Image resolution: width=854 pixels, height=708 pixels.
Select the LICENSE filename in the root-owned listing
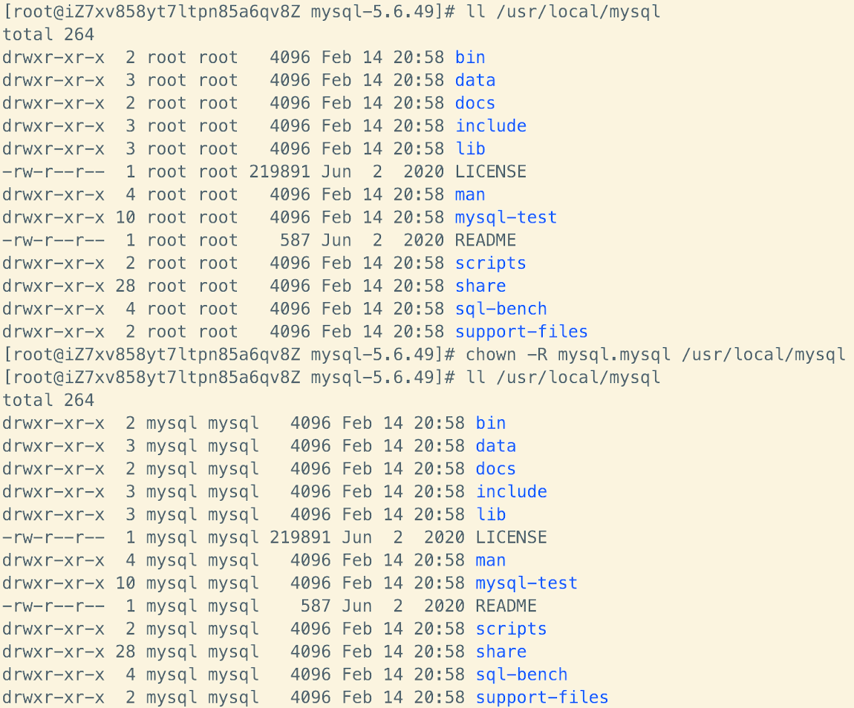tap(490, 171)
